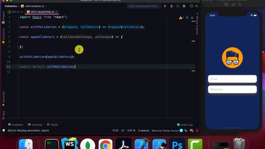
Task: Click the cyan theme color circle
Action: (181, 130)
